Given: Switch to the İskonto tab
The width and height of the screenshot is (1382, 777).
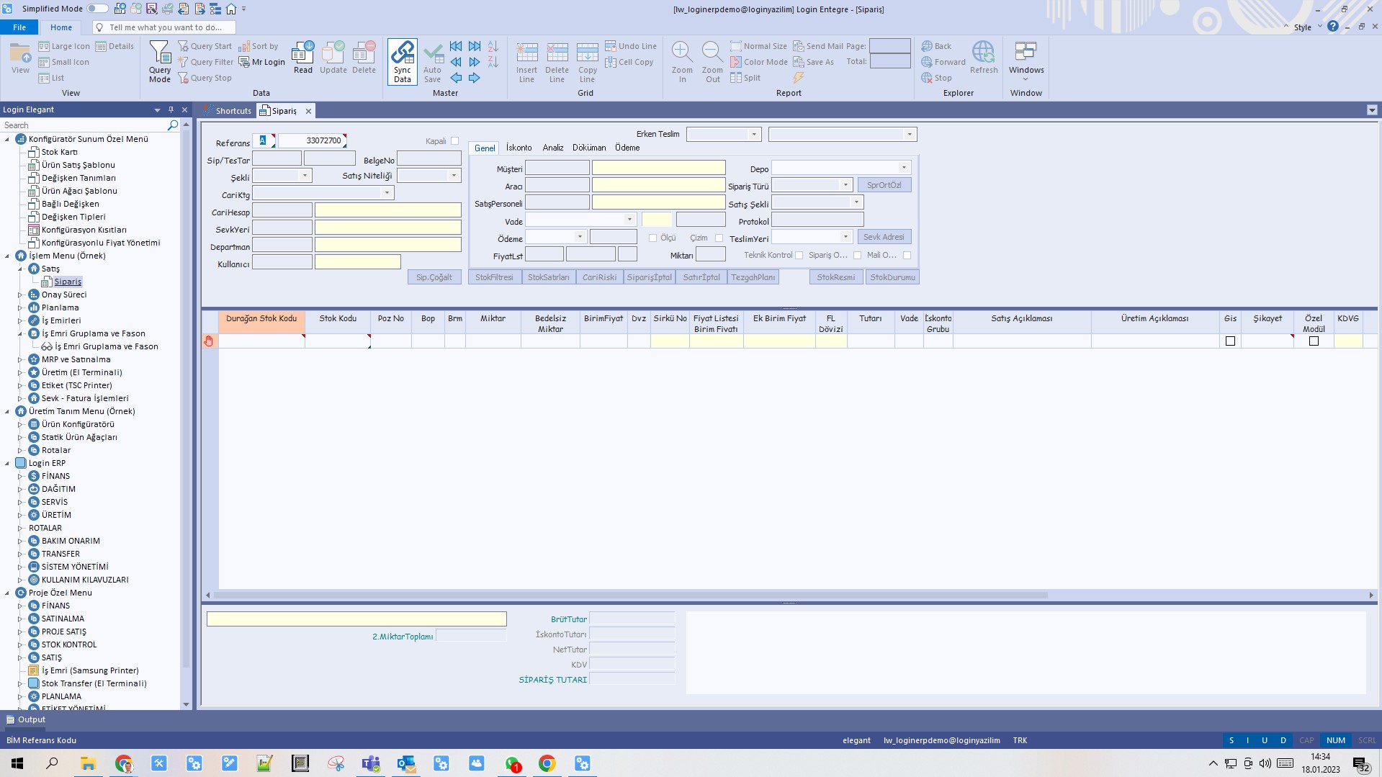Looking at the screenshot, I should pos(518,148).
